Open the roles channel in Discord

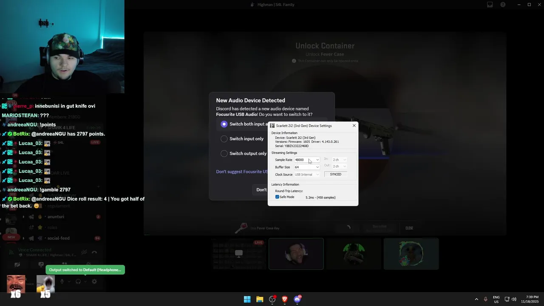pyautogui.click(x=52, y=227)
